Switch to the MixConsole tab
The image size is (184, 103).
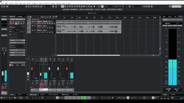(33, 95)
